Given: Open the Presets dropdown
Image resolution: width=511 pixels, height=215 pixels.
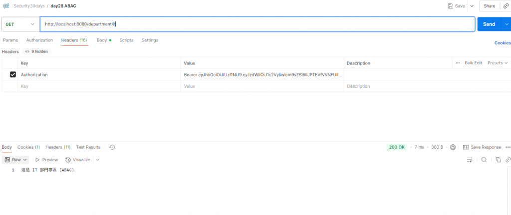Looking at the screenshot, I should 498,63.
